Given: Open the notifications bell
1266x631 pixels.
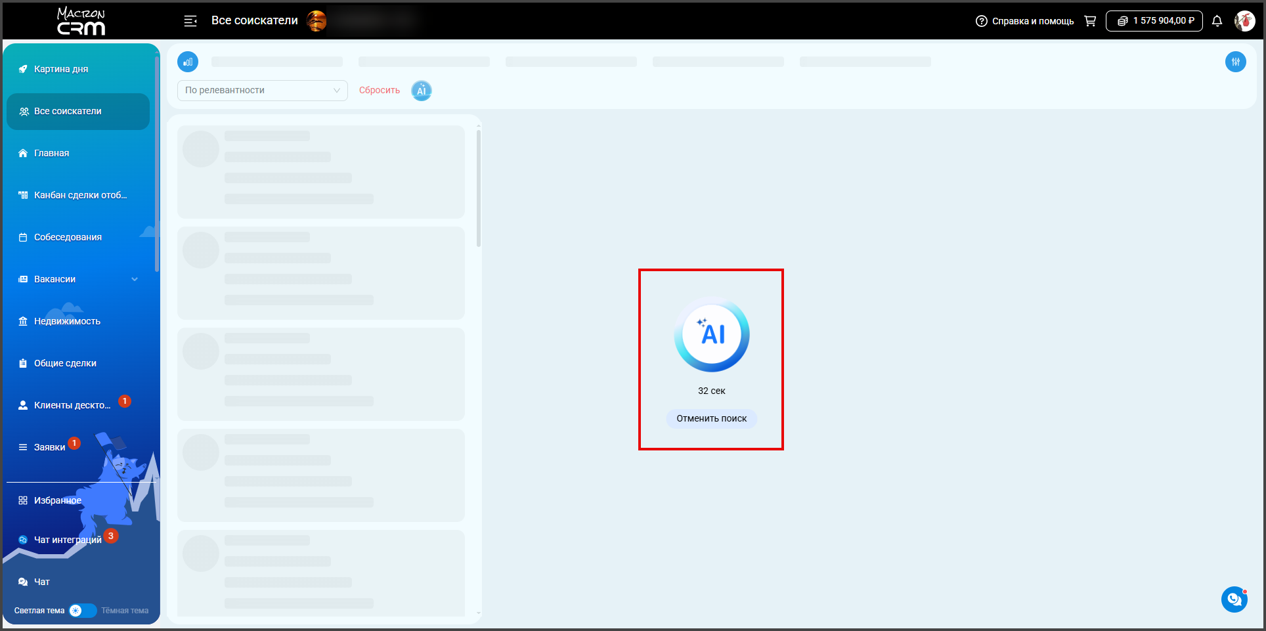Looking at the screenshot, I should coord(1217,21).
